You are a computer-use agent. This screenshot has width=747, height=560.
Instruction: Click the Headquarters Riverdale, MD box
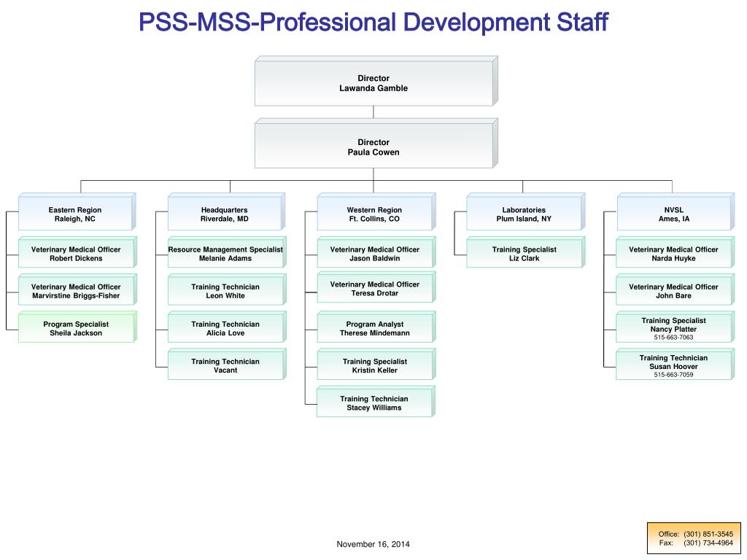click(x=227, y=212)
